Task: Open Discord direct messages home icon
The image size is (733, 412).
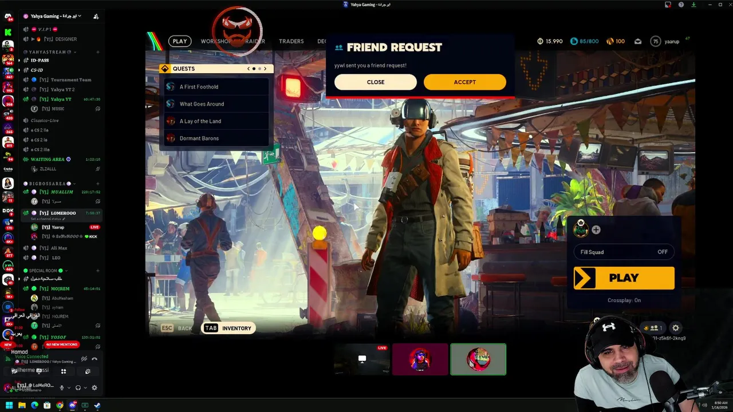Action: 8,17
